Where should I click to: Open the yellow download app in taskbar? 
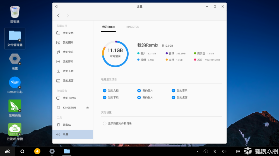coord(37,151)
